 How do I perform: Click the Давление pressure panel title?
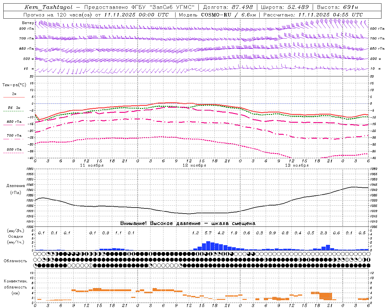pos(16,186)
